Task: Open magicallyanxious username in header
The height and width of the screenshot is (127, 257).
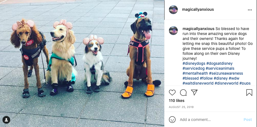Action: [x=198, y=10]
